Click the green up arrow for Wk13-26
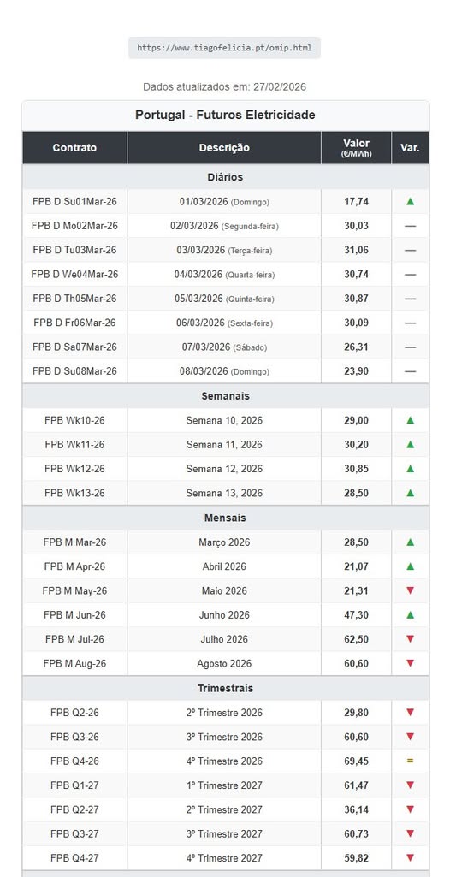The width and height of the screenshot is (450, 877). pos(411,493)
